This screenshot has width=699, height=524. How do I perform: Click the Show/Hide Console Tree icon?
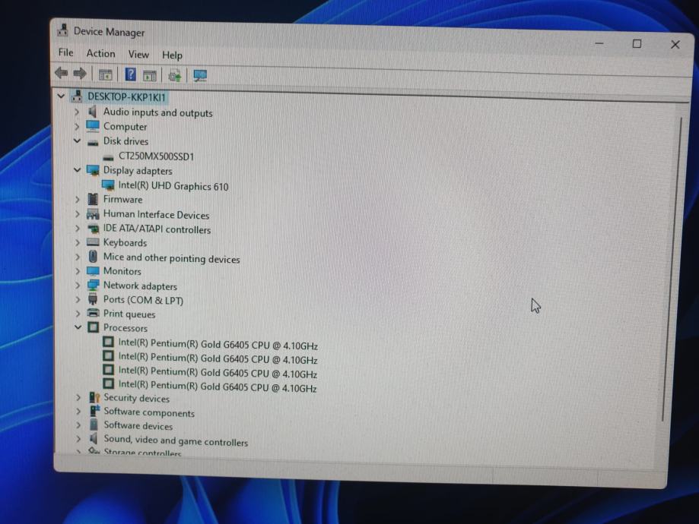[x=105, y=74]
